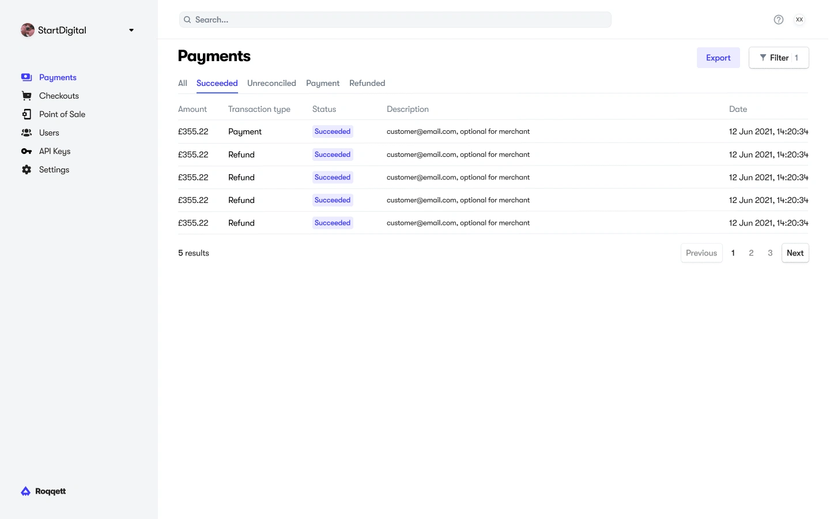The height and width of the screenshot is (519, 830).
Task: Navigate to API Keys
Action: pyautogui.click(x=55, y=151)
